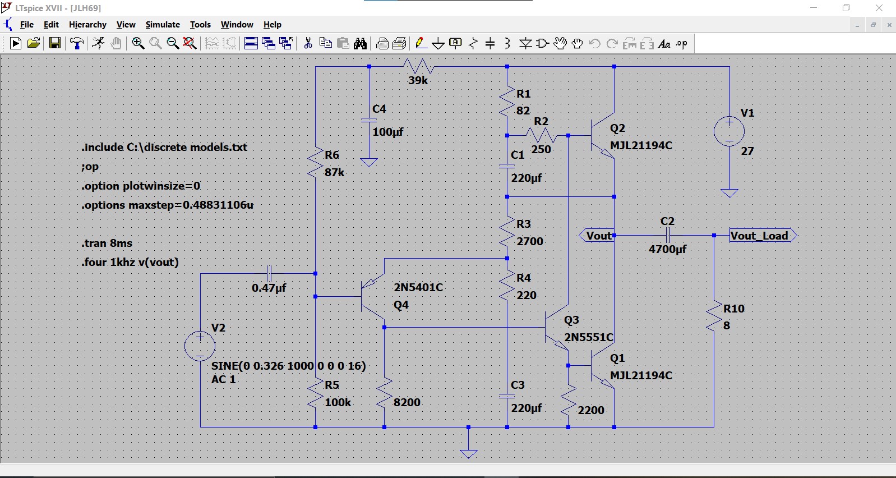The height and width of the screenshot is (478, 896).
Task: Pick the Capacitor tool
Action: tap(490, 43)
